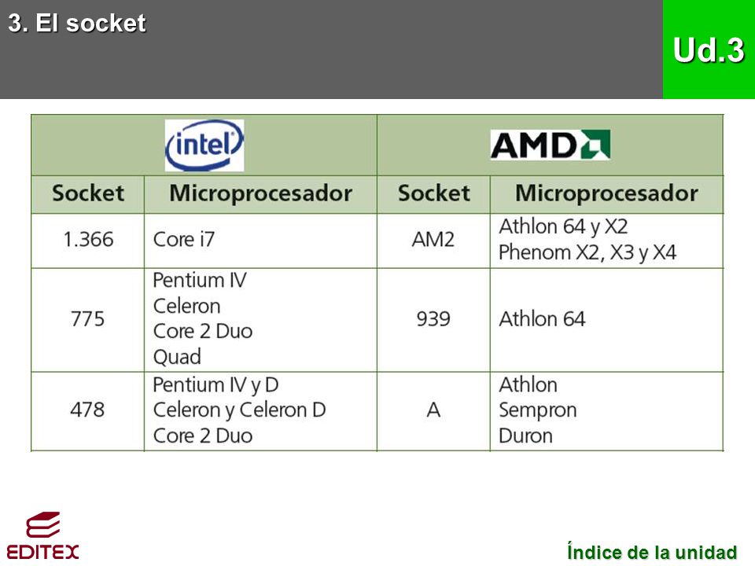Click the 939 socket cell
The width and height of the screenshot is (755, 566).
[x=433, y=320]
